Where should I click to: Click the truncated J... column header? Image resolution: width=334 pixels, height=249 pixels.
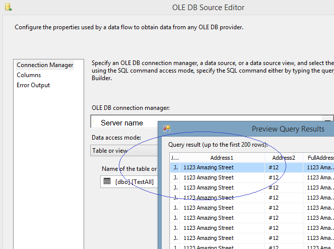click(175, 158)
